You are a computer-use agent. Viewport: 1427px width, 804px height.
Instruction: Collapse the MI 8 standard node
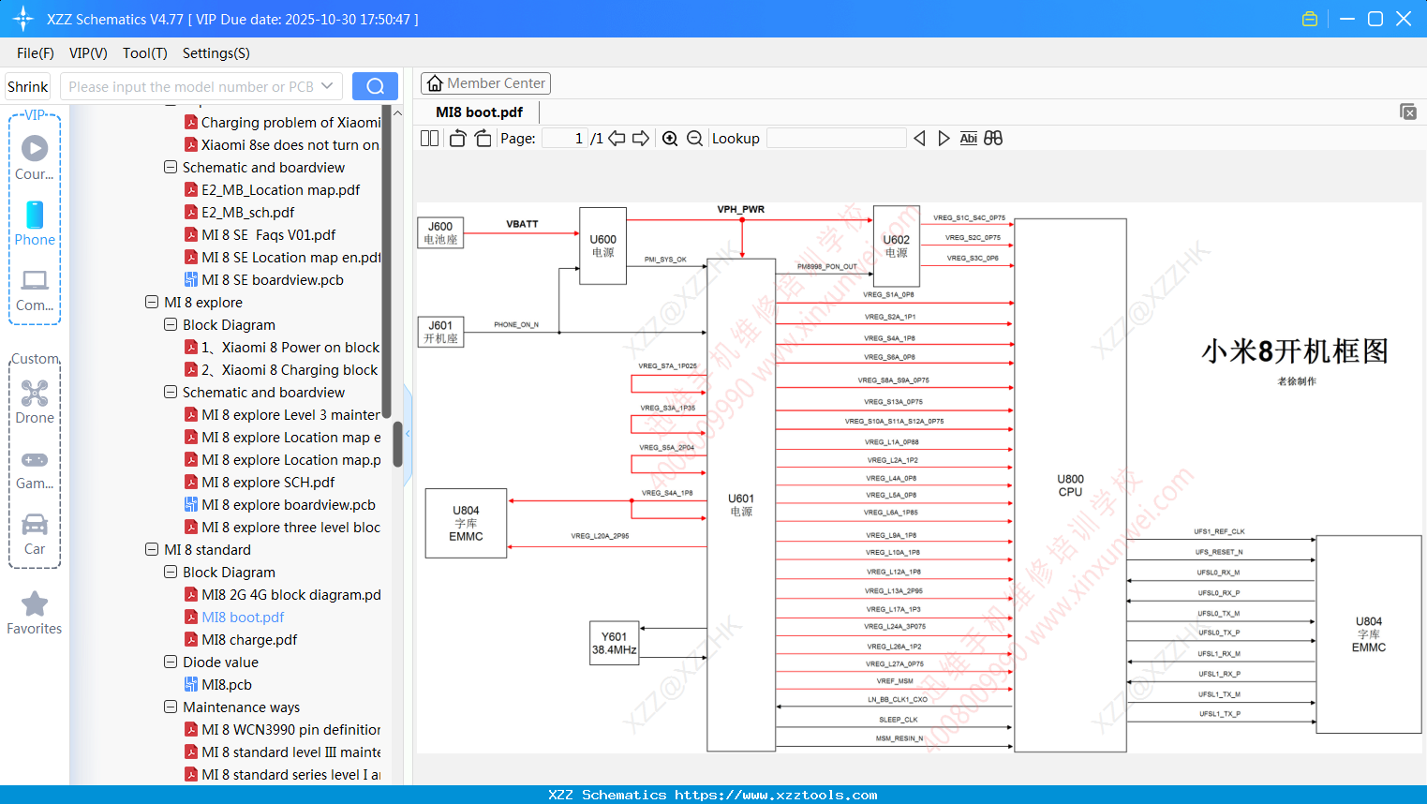click(x=152, y=549)
